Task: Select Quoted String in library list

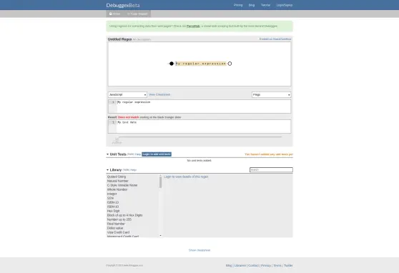Action: click(117, 177)
